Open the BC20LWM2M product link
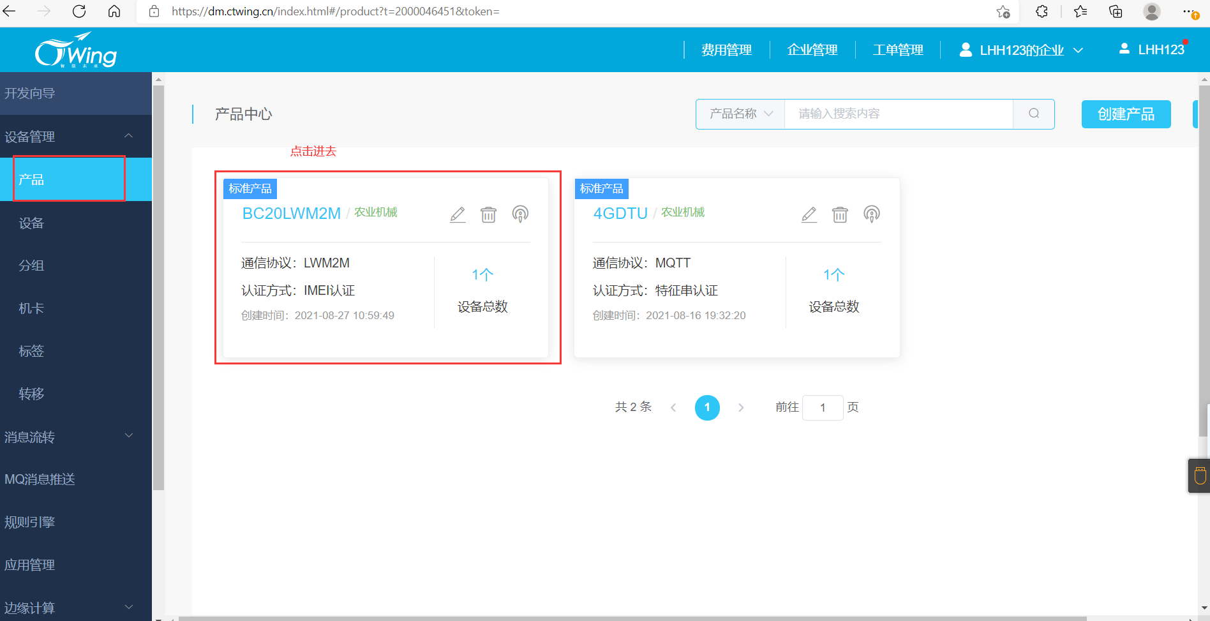The image size is (1210, 621). tap(292, 213)
